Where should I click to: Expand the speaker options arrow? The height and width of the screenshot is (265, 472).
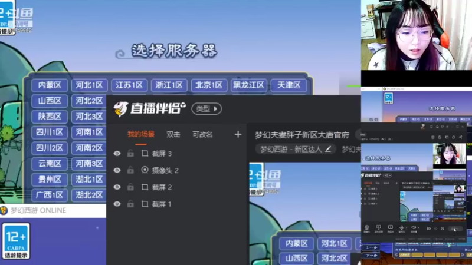(419, 228)
